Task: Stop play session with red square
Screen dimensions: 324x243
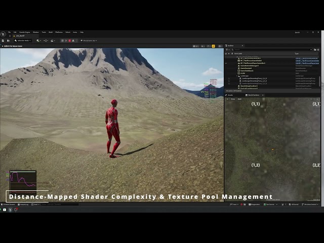Action: (x=70, y=40)
